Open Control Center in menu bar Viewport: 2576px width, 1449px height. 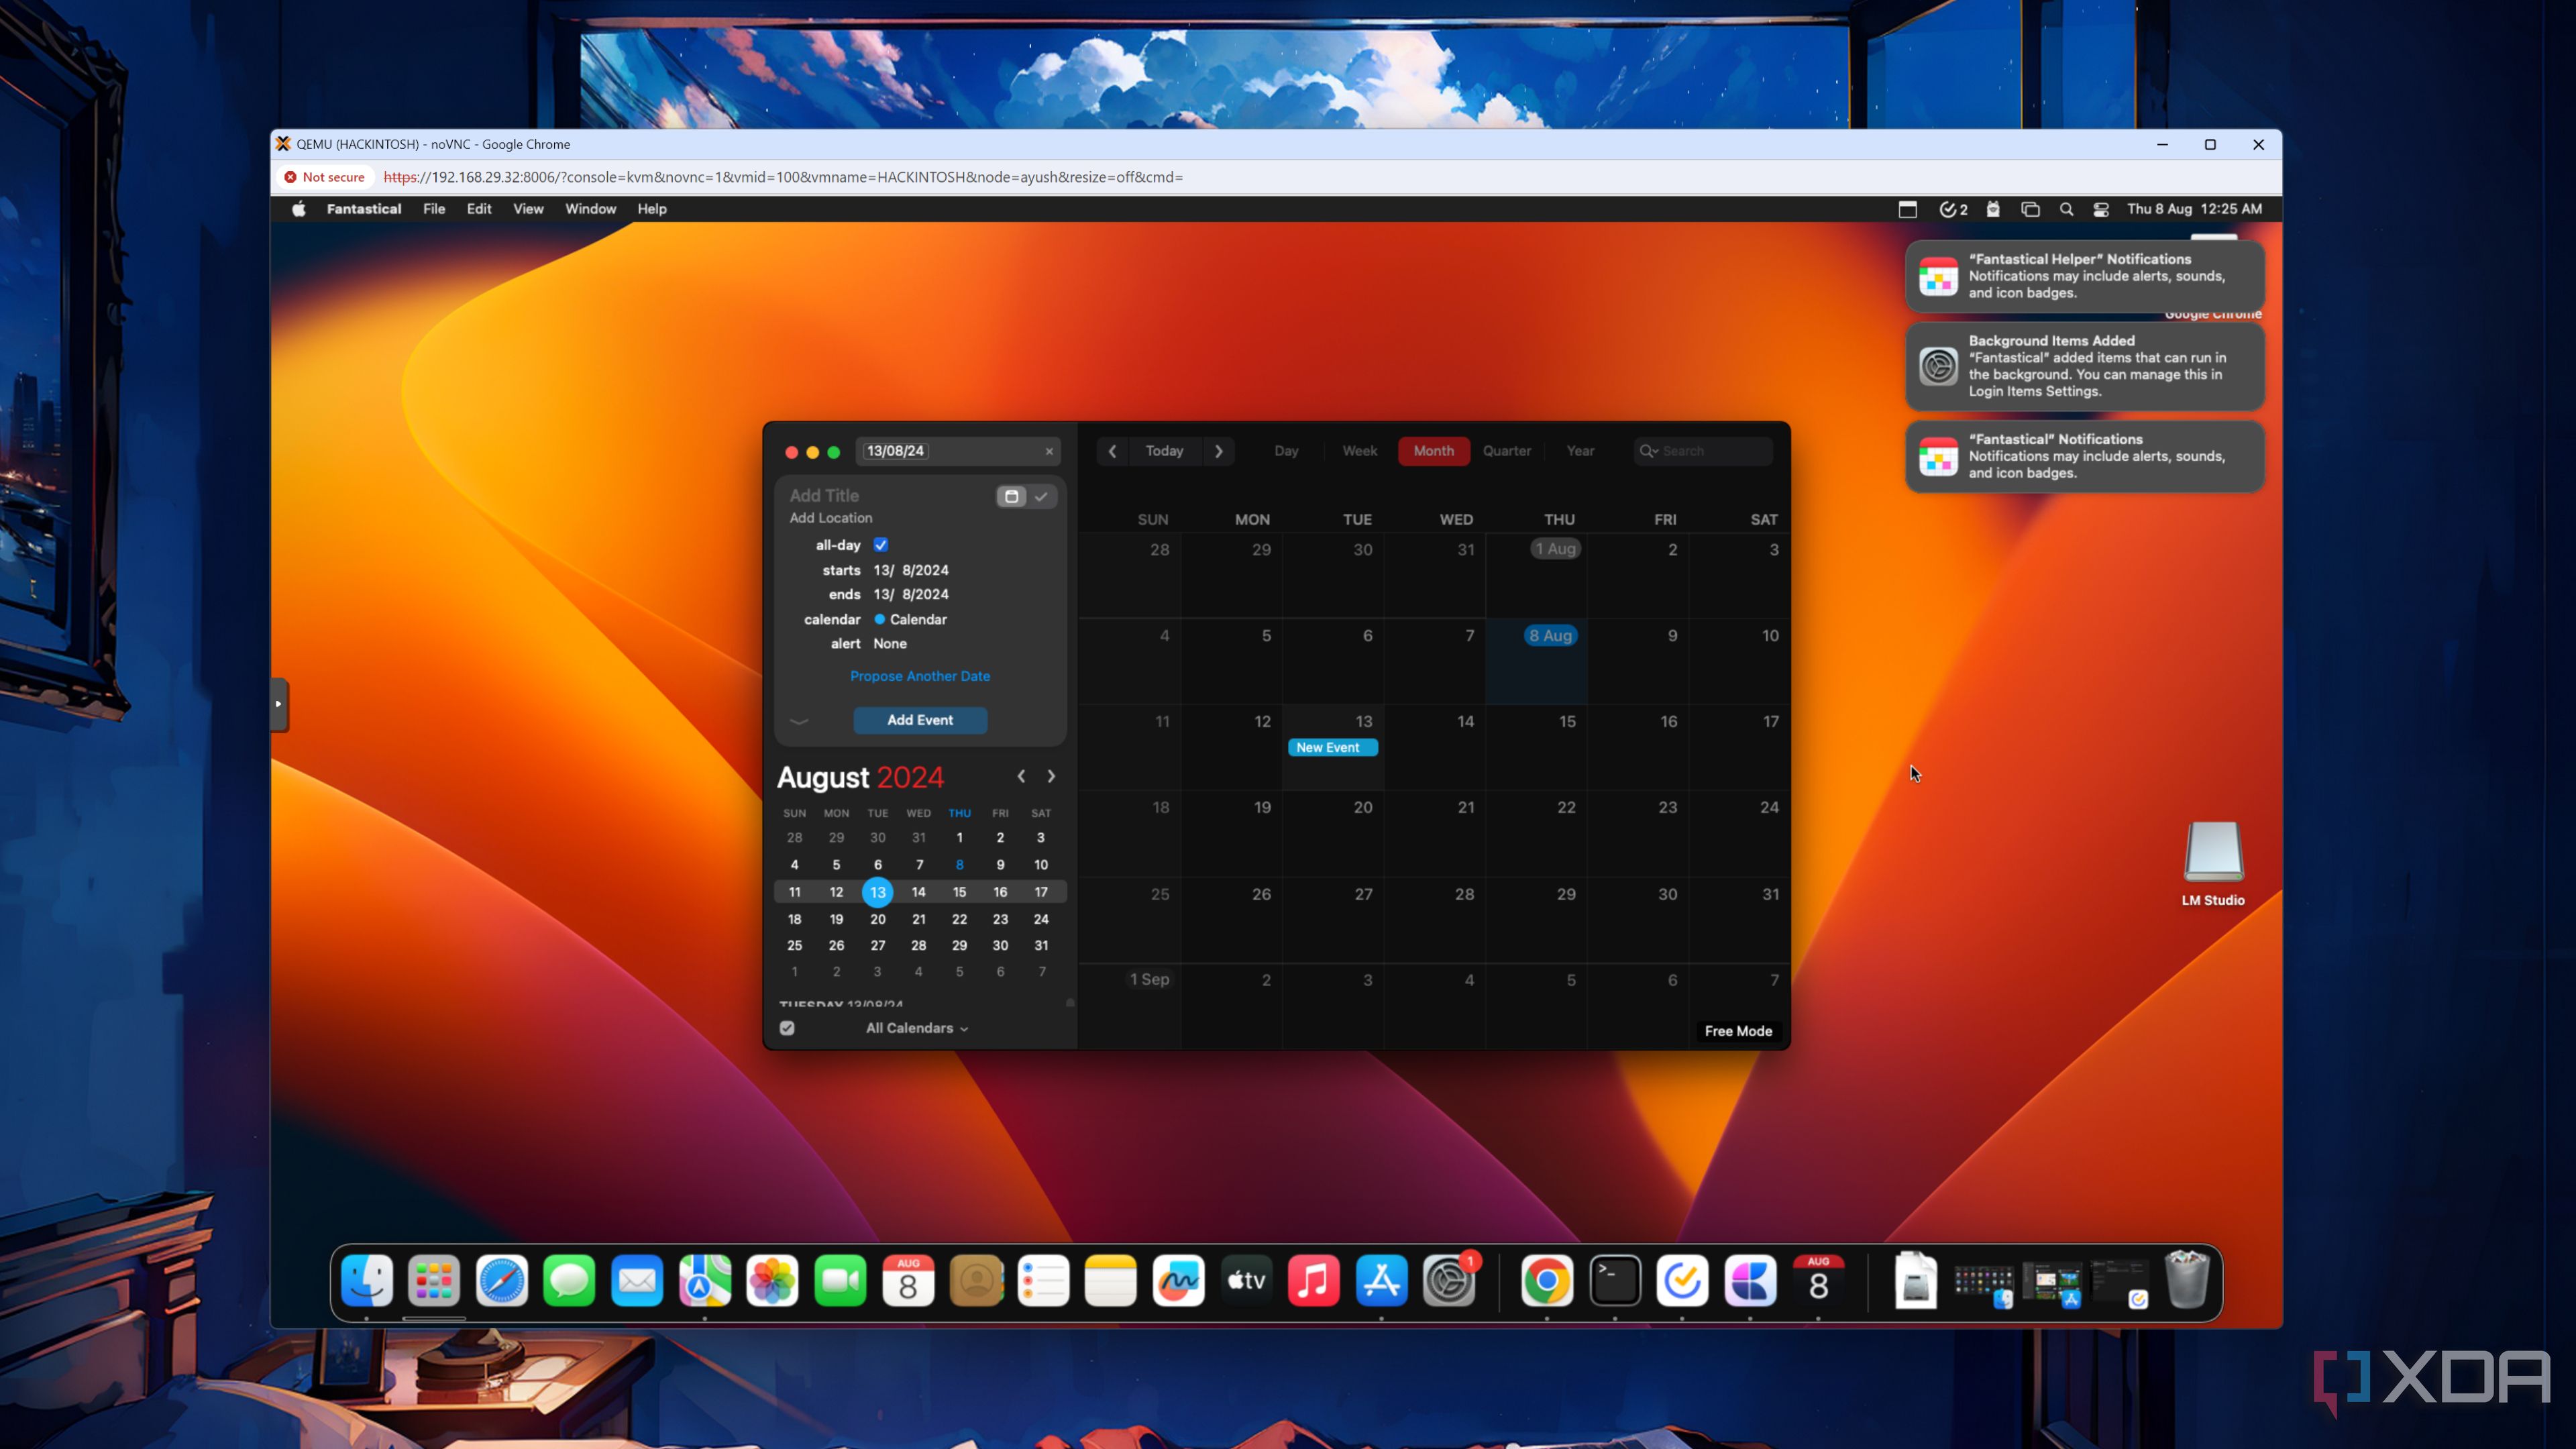(2101, 209)
